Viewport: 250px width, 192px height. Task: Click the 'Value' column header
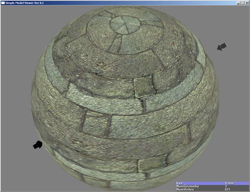click(x=229, y=183)
